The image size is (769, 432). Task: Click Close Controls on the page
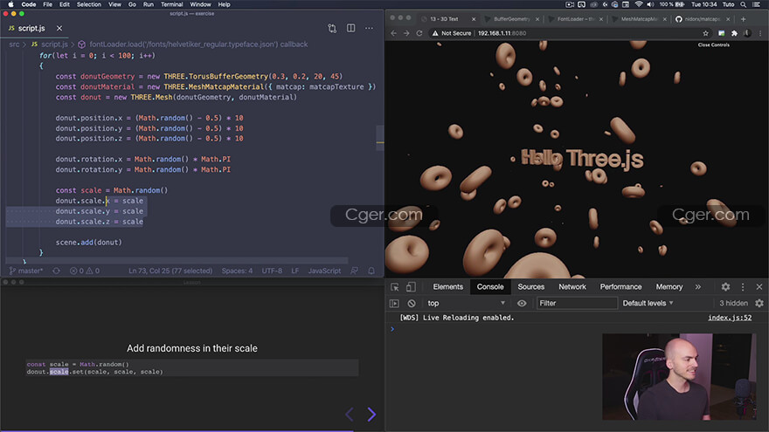coord(714,45)
